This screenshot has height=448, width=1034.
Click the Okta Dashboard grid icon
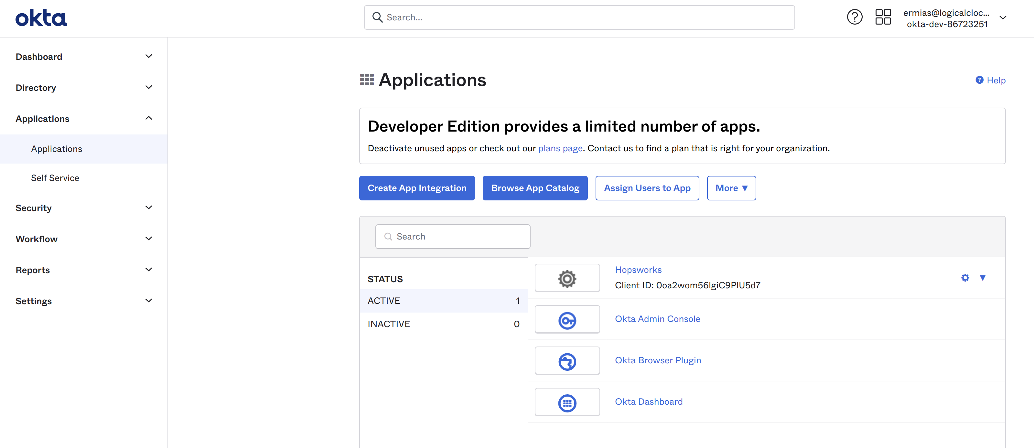(567, 402)
